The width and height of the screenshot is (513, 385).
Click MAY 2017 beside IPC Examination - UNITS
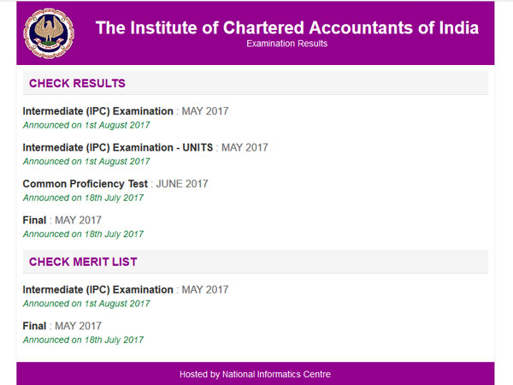click(245, 147)
